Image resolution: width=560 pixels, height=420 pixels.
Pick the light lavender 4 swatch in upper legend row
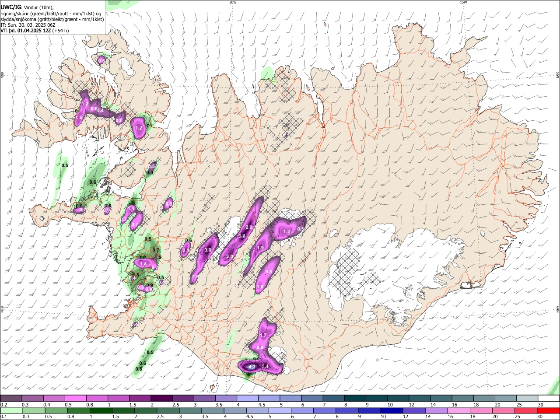click(x=248, y=399)
